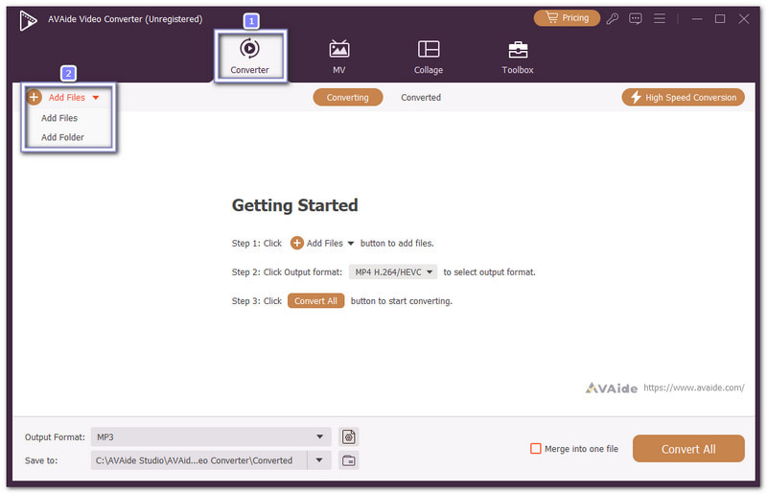
Task: Open the output format settings icon
Action: (349, 436)
